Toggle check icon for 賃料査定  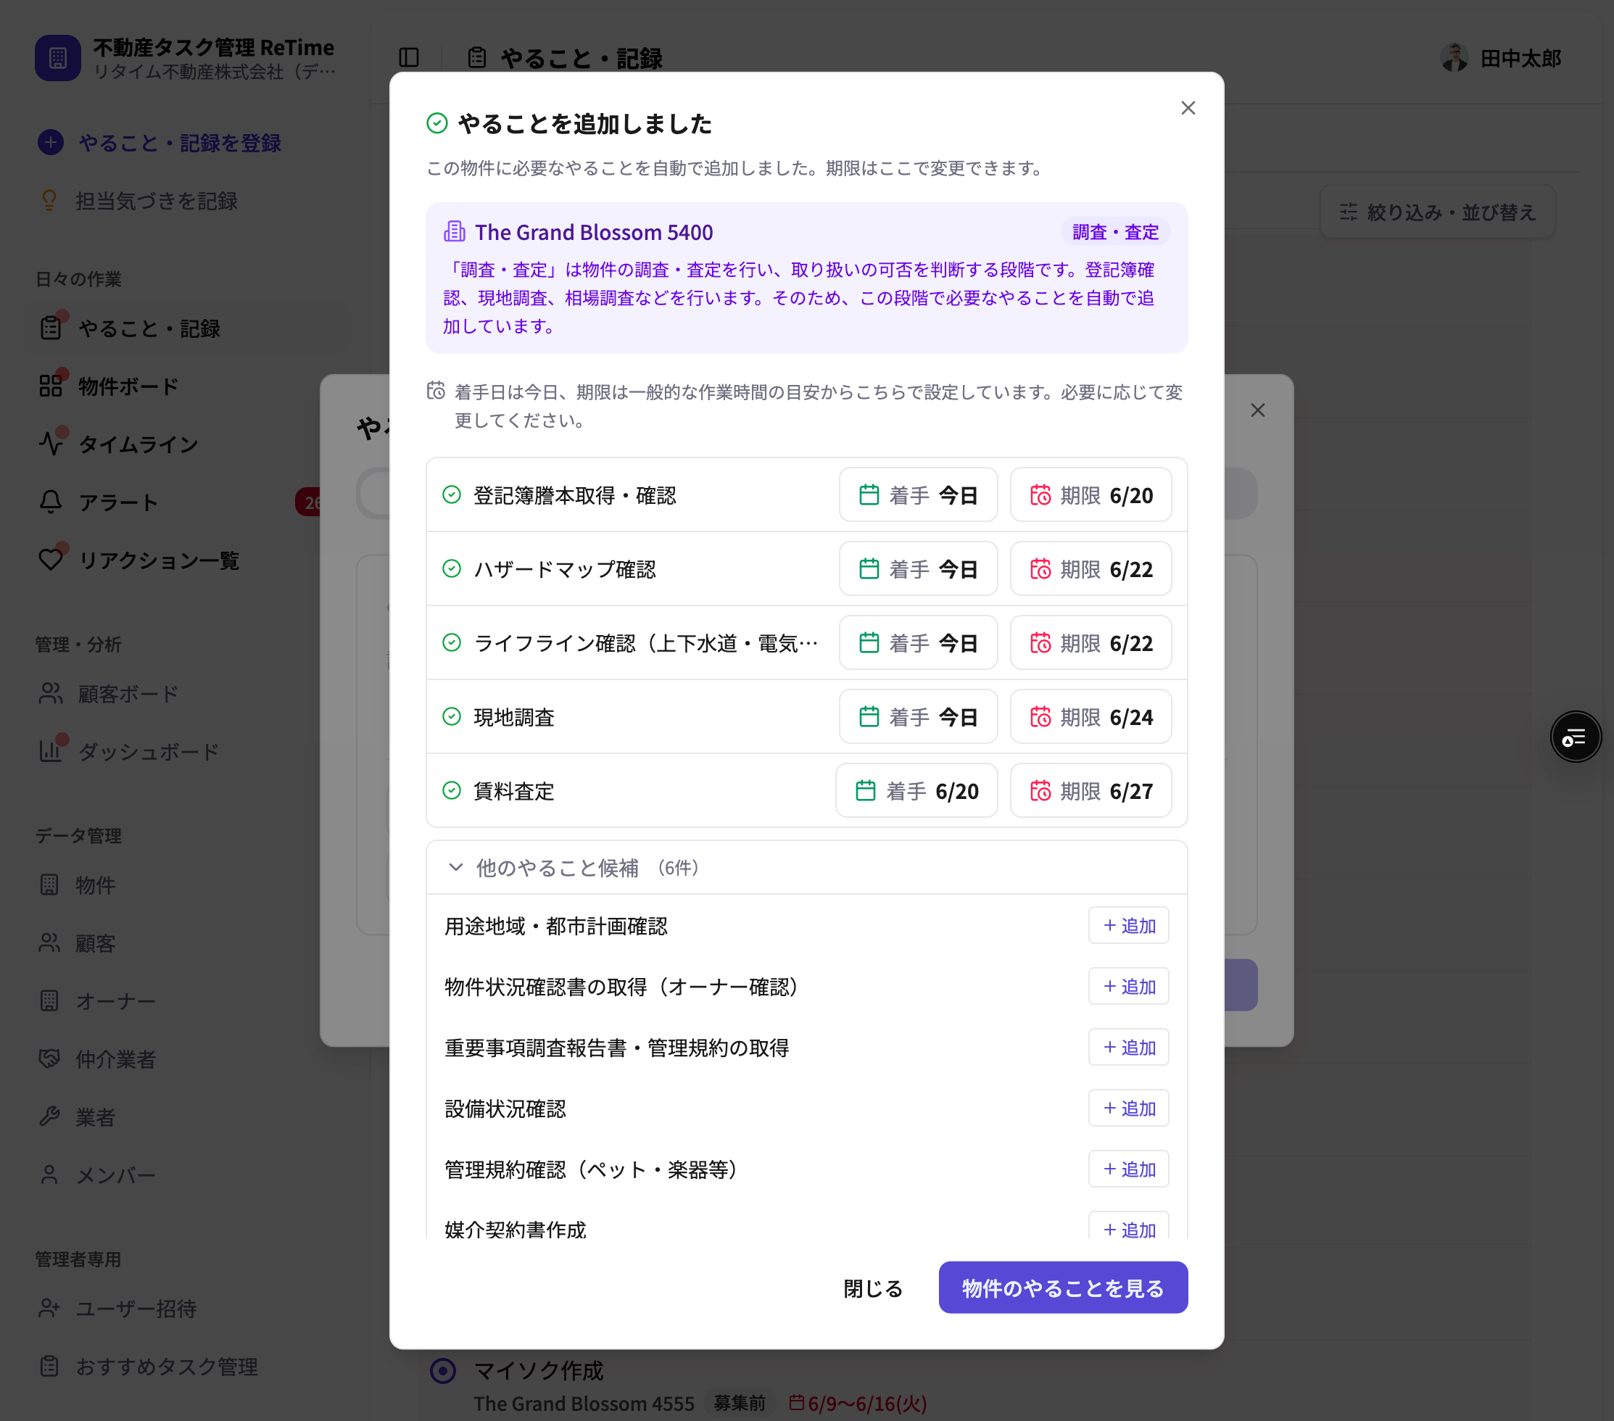point(452,790)
